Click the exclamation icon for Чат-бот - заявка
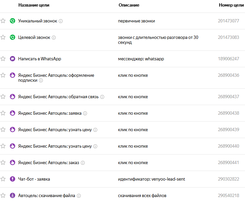245x201 pixels. [x=13, y=179]
